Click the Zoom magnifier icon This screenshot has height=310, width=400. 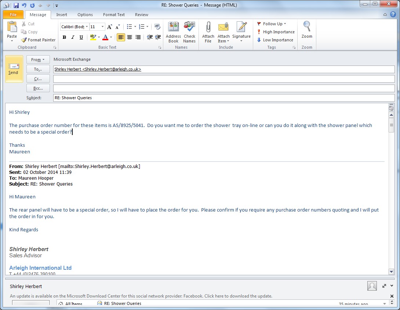point(307,26)
